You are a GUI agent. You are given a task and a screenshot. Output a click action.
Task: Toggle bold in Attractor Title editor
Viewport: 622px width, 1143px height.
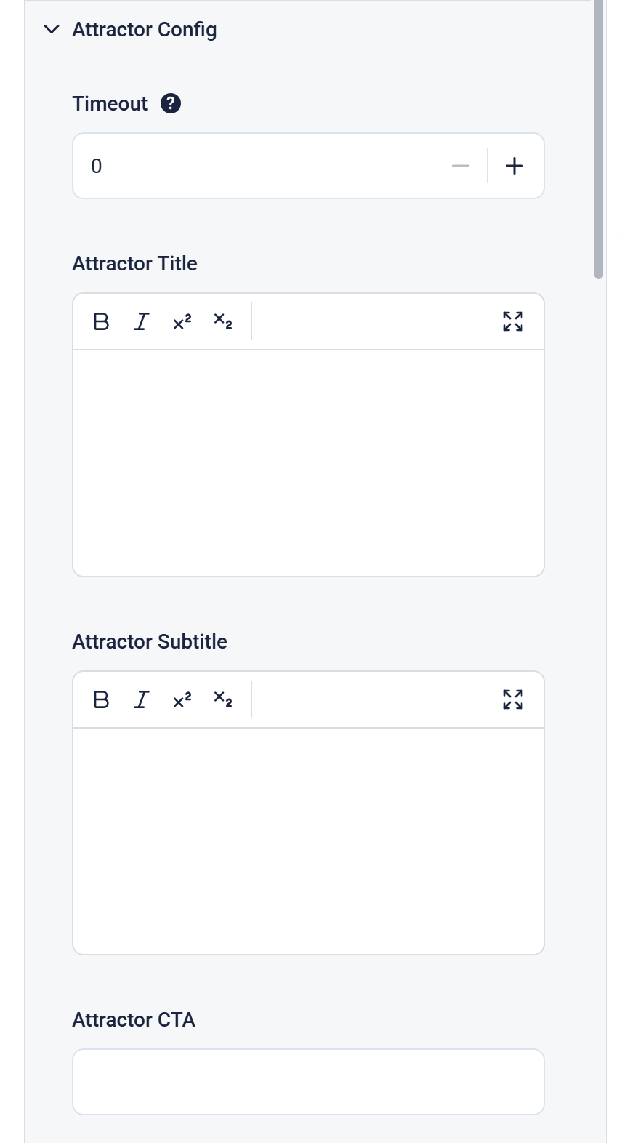pos(101,321)
